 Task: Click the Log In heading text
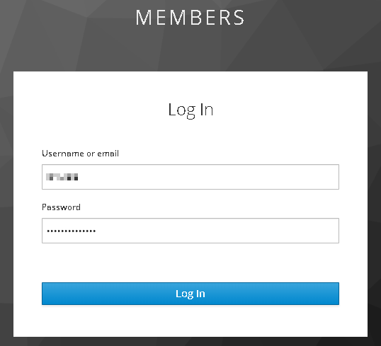click(190, 110)
